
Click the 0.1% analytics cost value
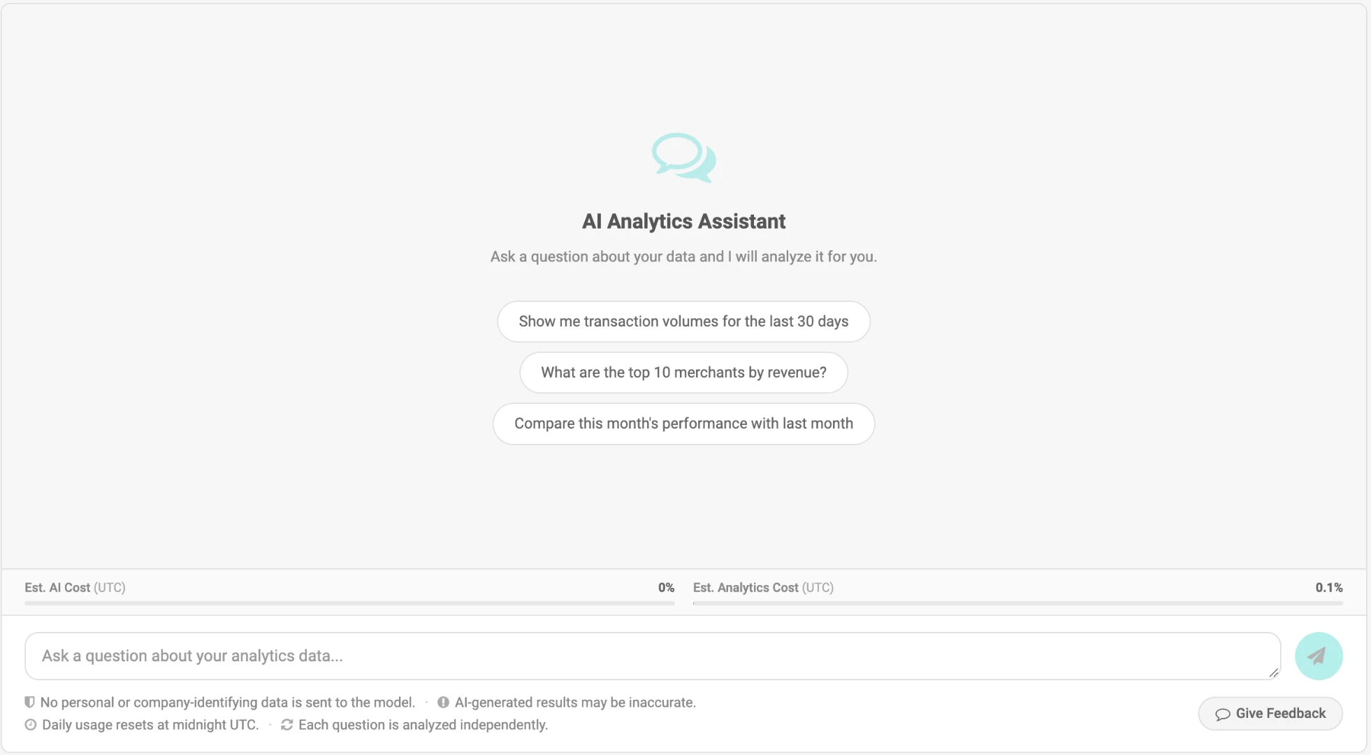tap(1329, 588)
